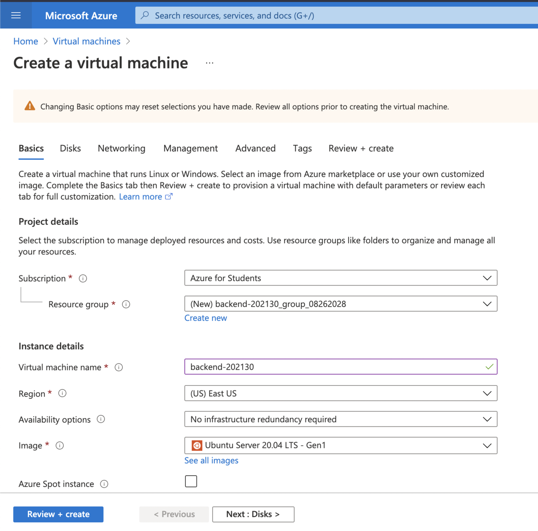Switch to the Management tab
This screenshot has width=538, height=531.
tap(190, 149)
